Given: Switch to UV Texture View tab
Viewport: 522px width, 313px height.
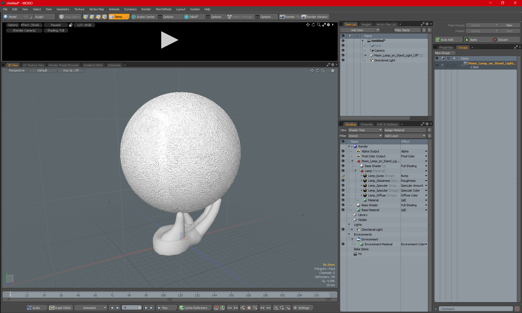Looking at the screenshot, I should (33, 65).
